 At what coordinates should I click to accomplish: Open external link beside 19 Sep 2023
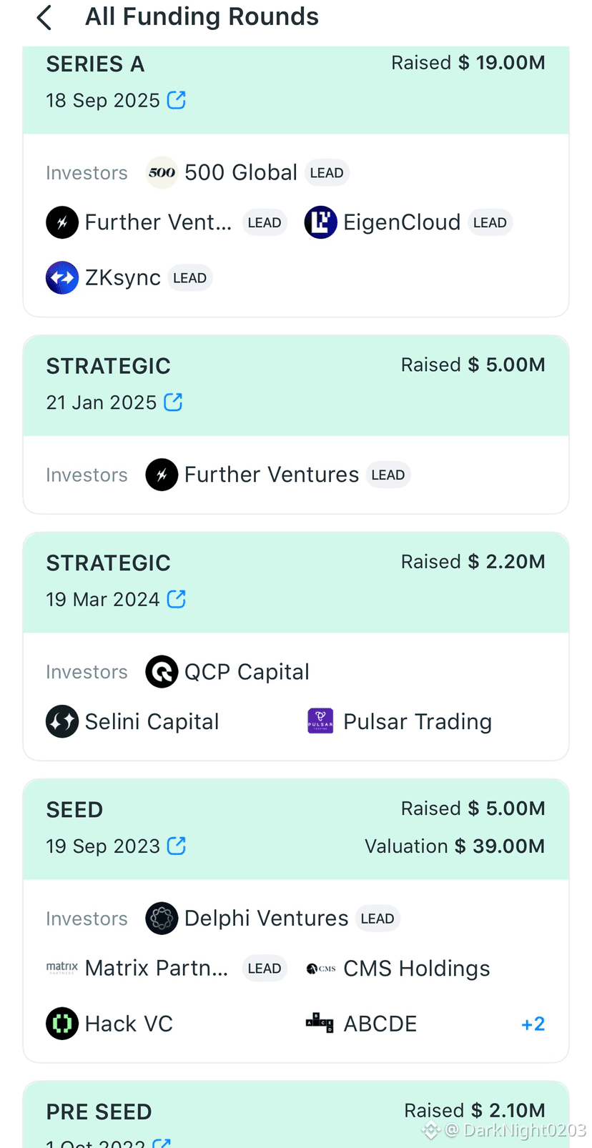pyautogui.click(x=177, y=846)
